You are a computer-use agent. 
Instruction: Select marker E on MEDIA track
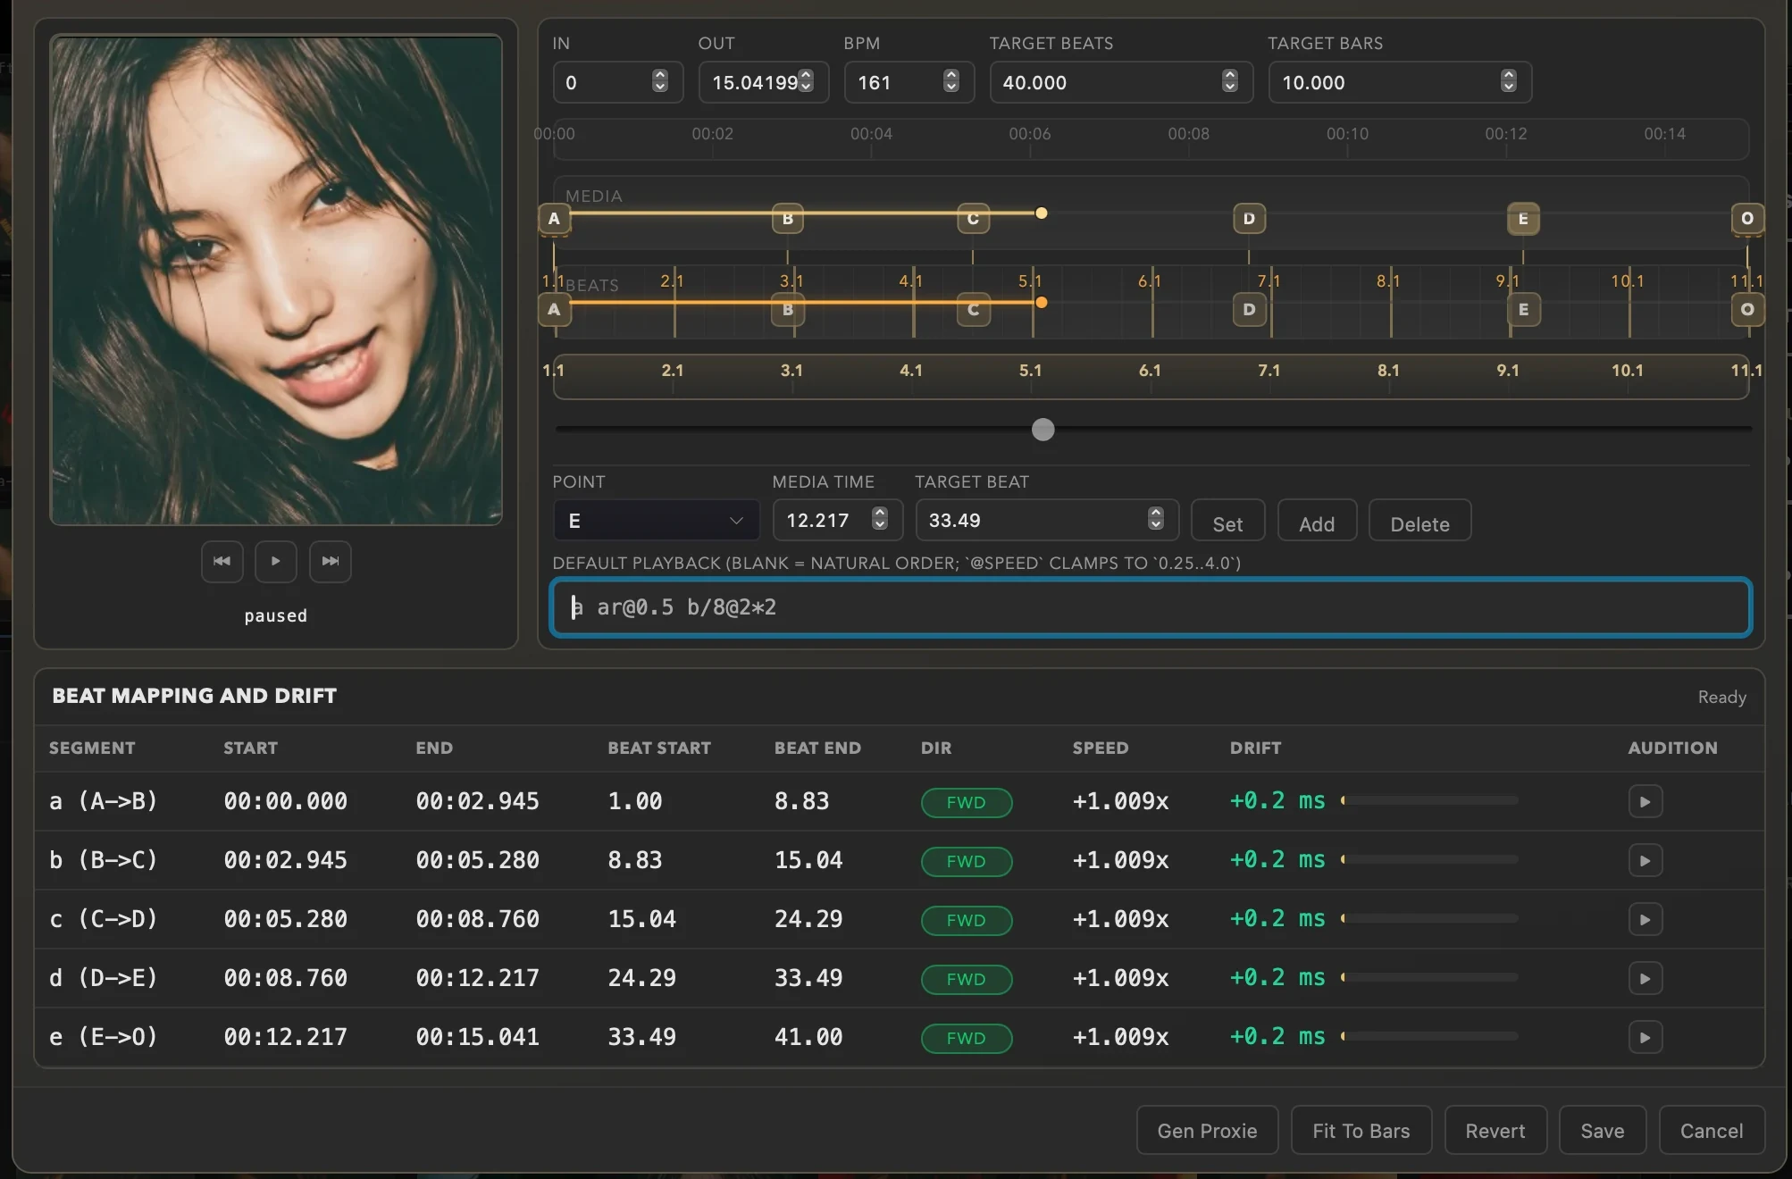(x=1523, y=219)
